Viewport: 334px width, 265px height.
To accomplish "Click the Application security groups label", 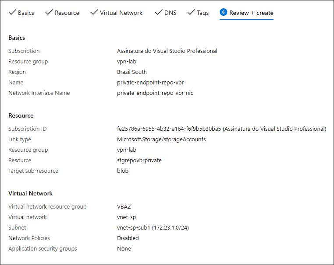I will 43,249.
